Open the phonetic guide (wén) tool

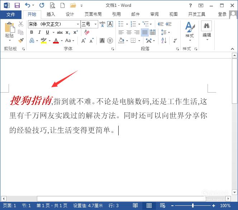pos(102,24)
